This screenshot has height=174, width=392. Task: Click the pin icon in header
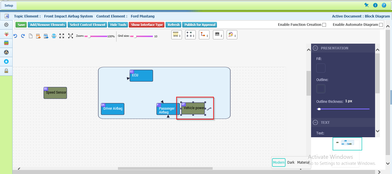[366, 5]
